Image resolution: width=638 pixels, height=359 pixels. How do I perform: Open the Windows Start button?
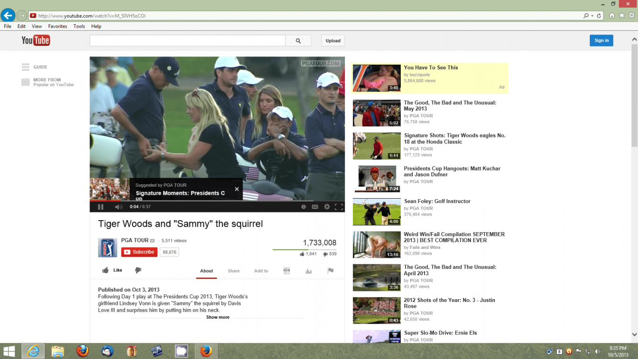9,351
